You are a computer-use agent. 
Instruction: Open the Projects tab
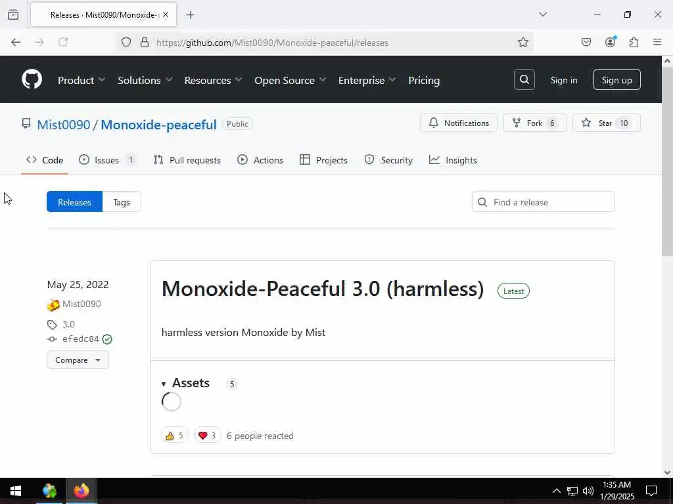323,160
